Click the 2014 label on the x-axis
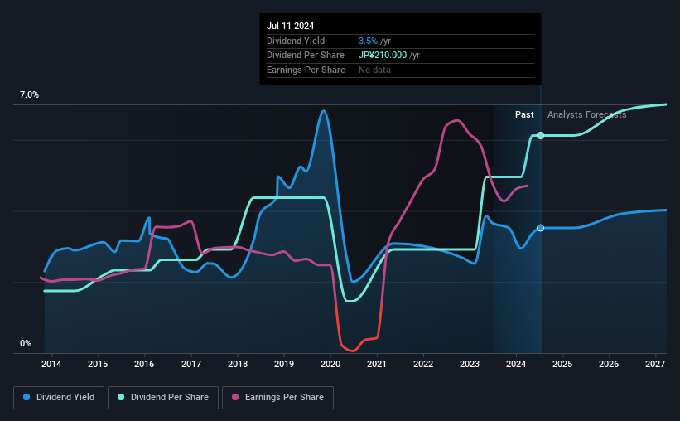Viewport: 680px width, 421px height. point(51,364)
